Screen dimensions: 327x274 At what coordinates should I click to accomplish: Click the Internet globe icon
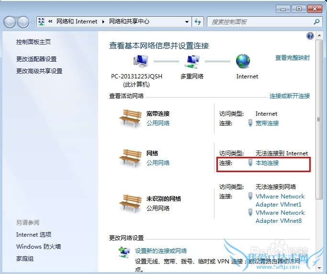243,61
